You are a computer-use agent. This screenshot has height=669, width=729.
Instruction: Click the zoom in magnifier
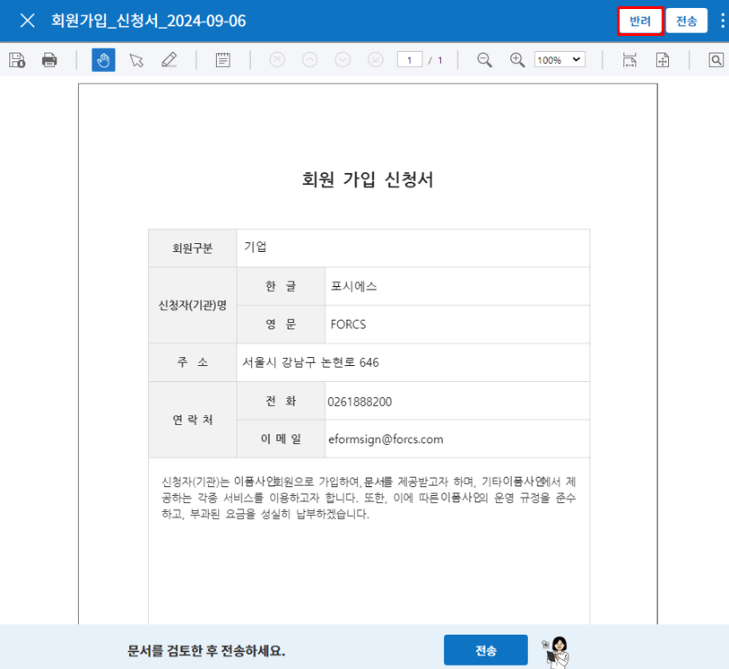(517, 60)
